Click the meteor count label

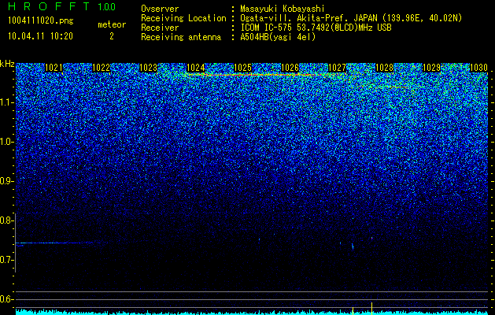pos(112,24)
